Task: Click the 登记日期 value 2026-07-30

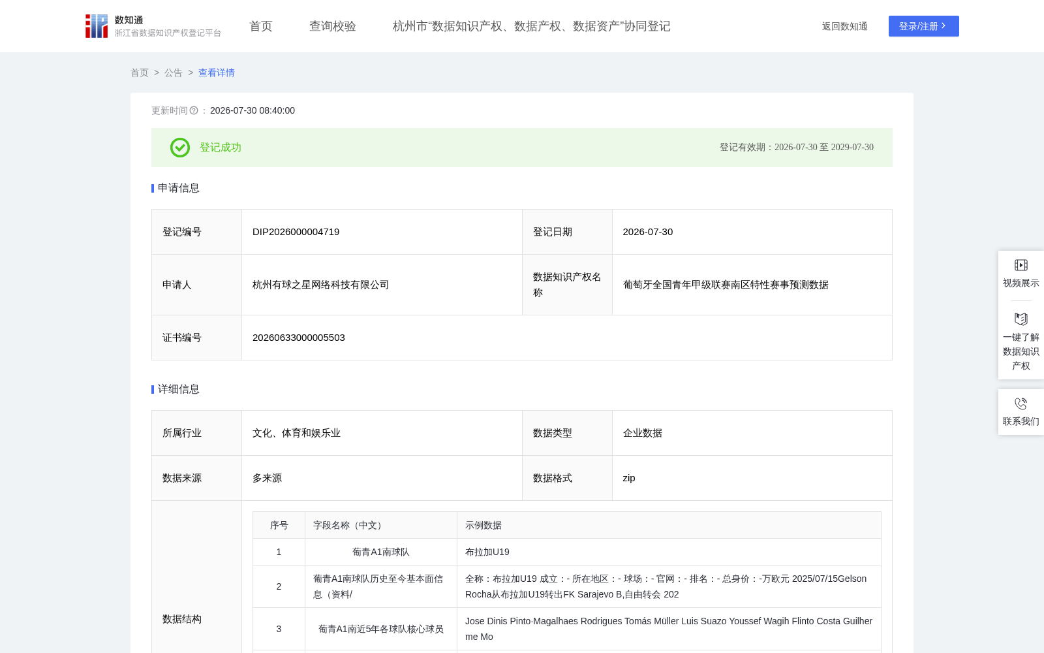Action: (x=648, y=232)
